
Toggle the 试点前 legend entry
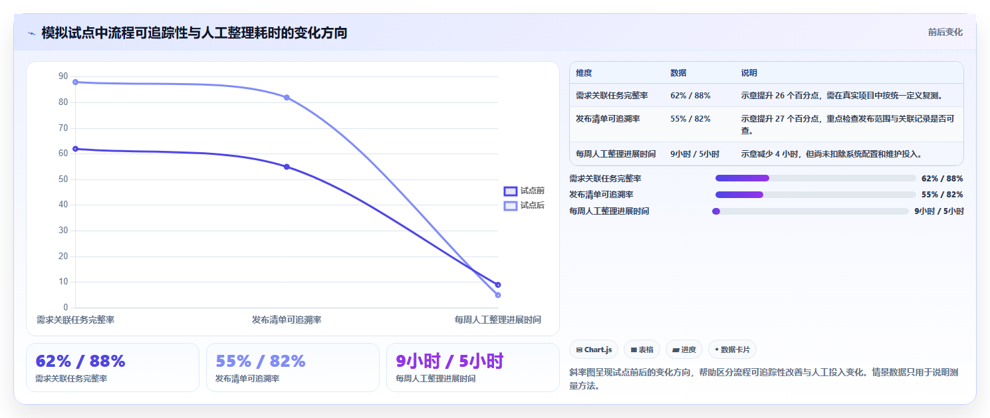(x=524, y=191)
